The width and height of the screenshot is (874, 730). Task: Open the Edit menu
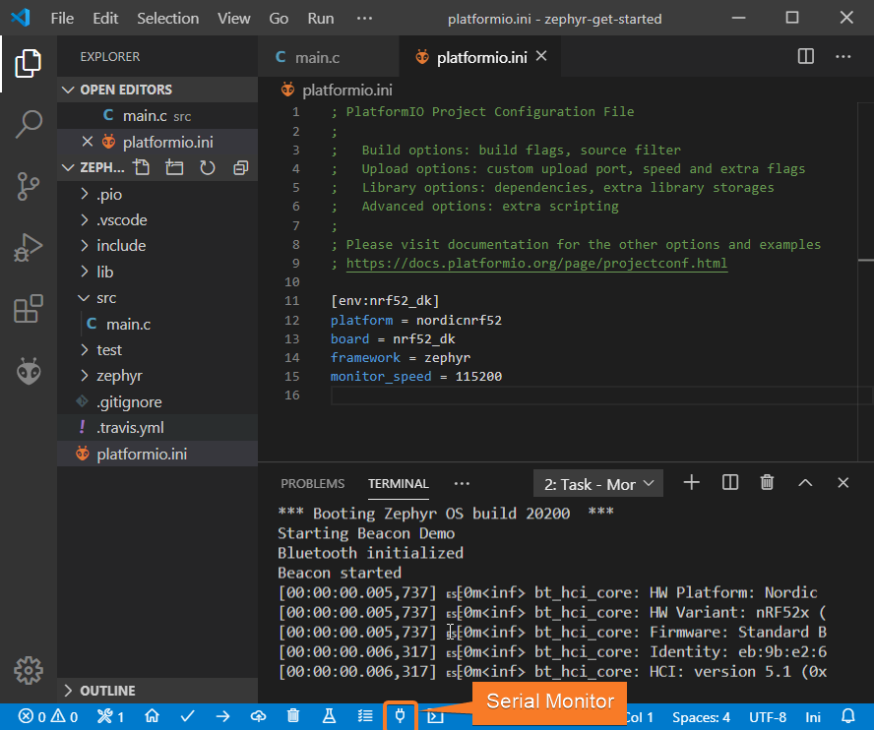(x=105, y=19)
